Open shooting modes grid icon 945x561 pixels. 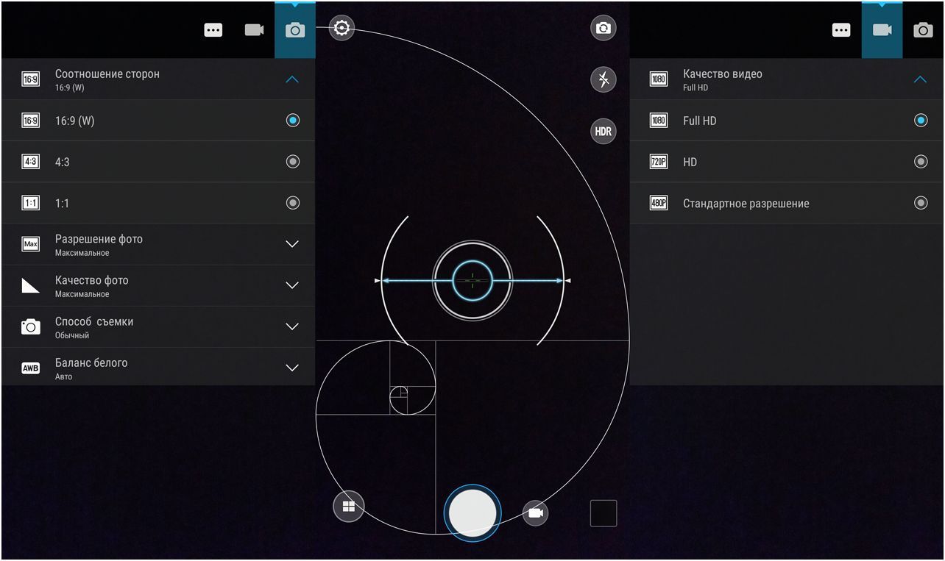point(348,507)
